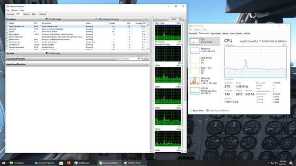This screenshot has width=296, height=166.
Task: Open the Views dropdown arrow
Action: coord(180,19)
